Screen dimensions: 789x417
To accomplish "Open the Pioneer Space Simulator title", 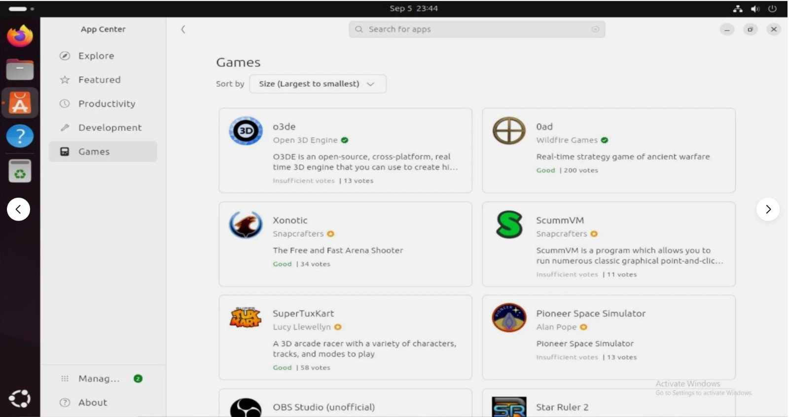I will [x=591, y=313].
